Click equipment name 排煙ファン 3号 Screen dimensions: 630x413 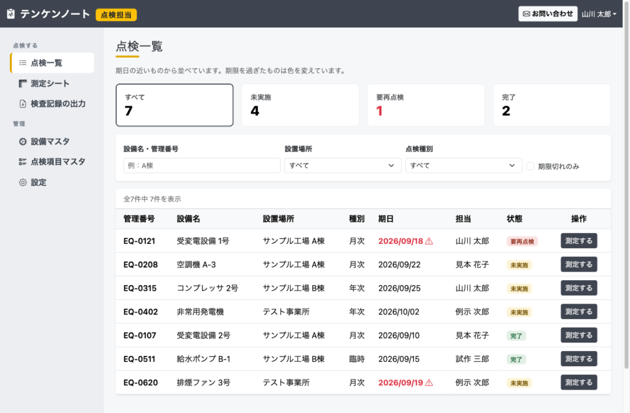point(203,382)
